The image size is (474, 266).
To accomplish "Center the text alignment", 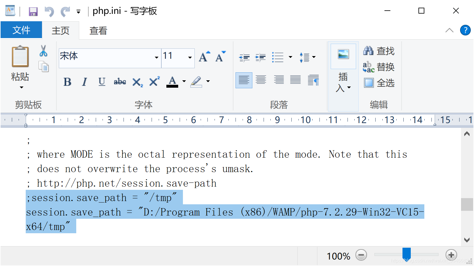I will [261, 80].
